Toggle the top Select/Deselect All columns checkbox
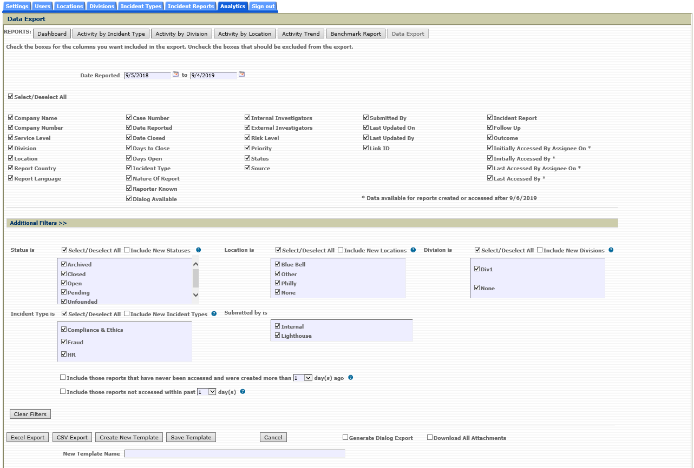This screenshot has height=468, width=694. [x=11, y=97]
